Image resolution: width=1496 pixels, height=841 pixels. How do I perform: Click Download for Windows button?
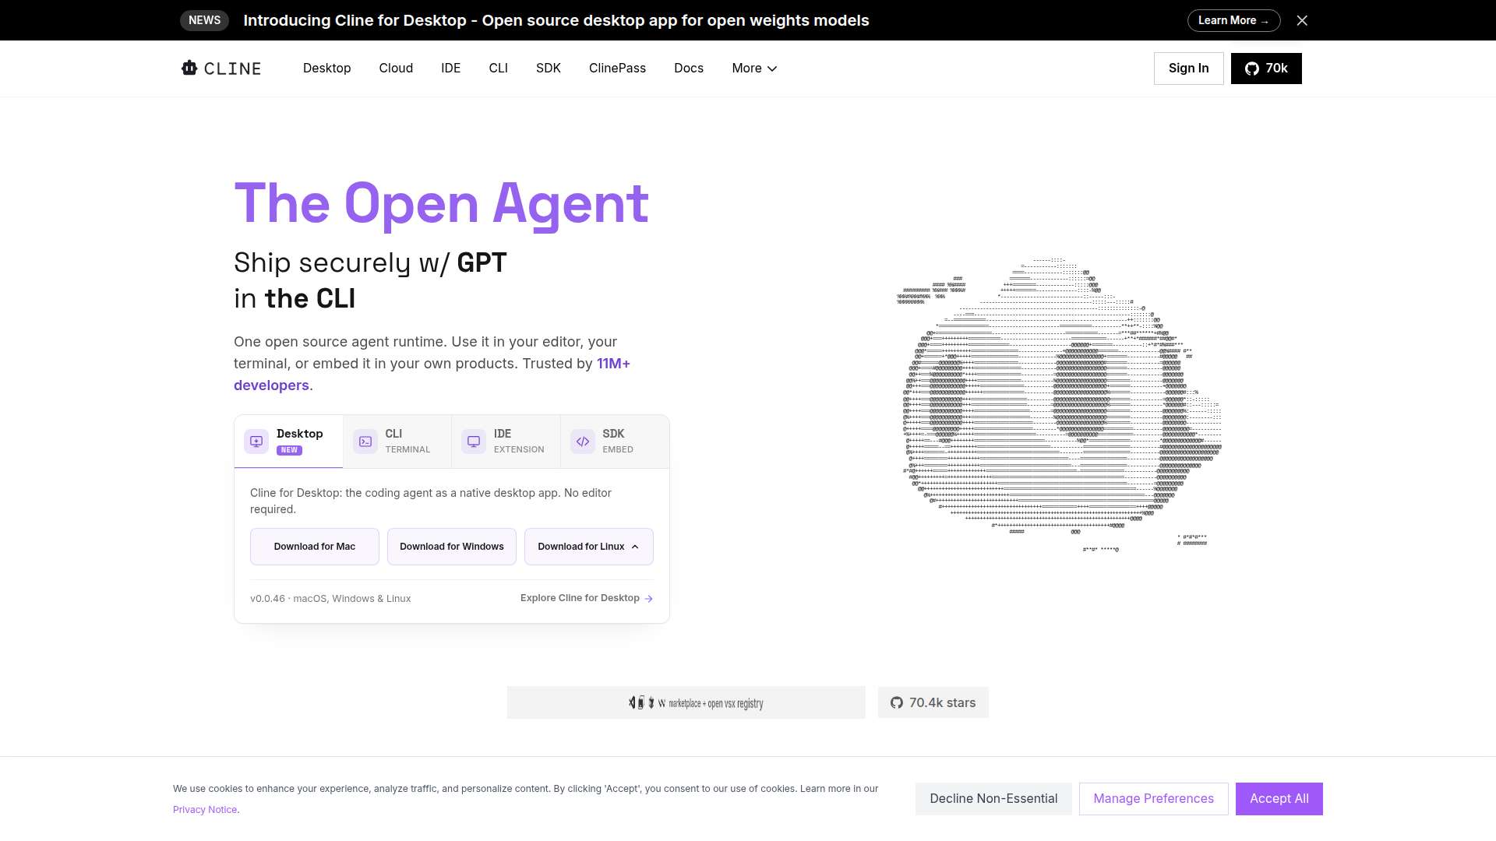click(x=452, y=547)
